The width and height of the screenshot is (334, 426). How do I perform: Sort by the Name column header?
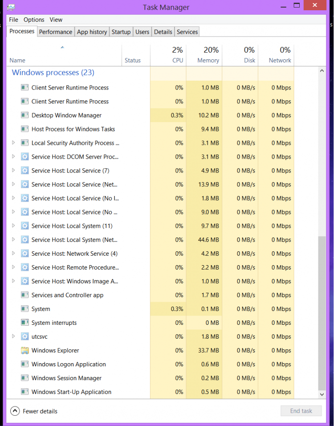click(x=64, y=55)
